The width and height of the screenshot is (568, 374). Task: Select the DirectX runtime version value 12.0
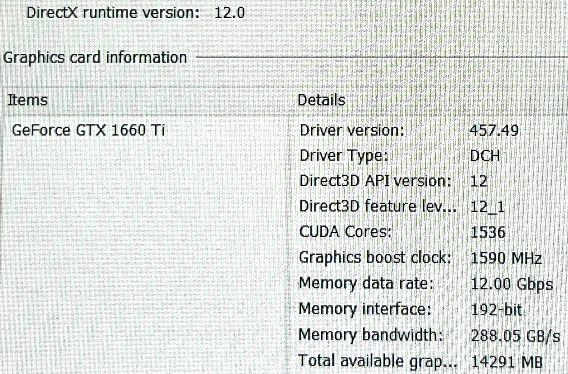(x=229, y=13)
